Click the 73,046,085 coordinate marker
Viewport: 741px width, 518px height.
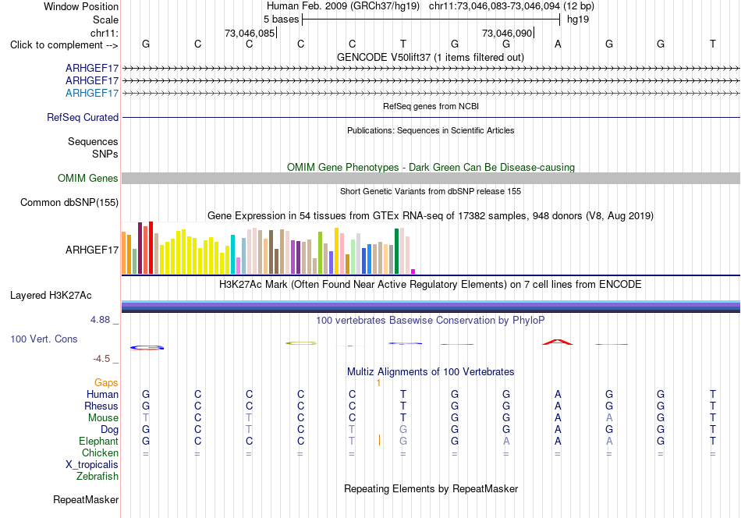(x=250, y=33)
